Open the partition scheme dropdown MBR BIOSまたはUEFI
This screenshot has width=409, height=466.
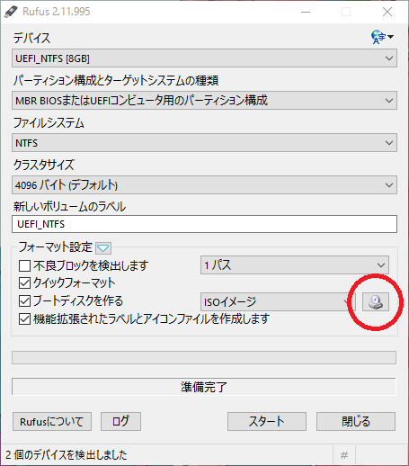tap(204, 101)
